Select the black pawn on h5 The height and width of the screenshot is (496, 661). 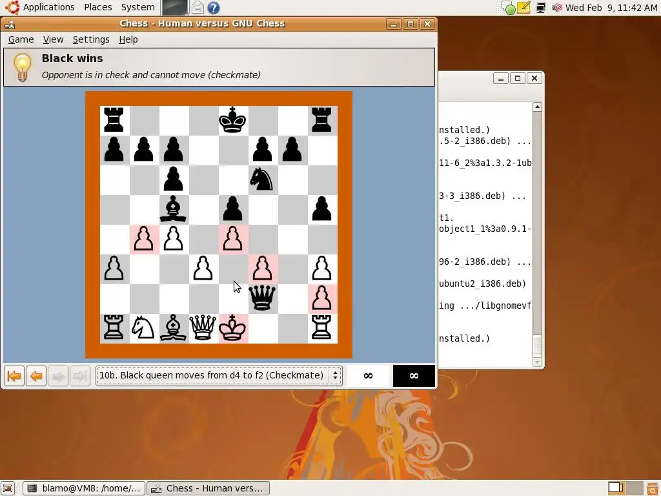tap(321, 209)
